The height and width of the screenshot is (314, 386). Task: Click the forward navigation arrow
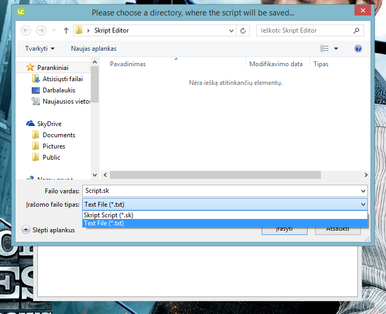41,30
